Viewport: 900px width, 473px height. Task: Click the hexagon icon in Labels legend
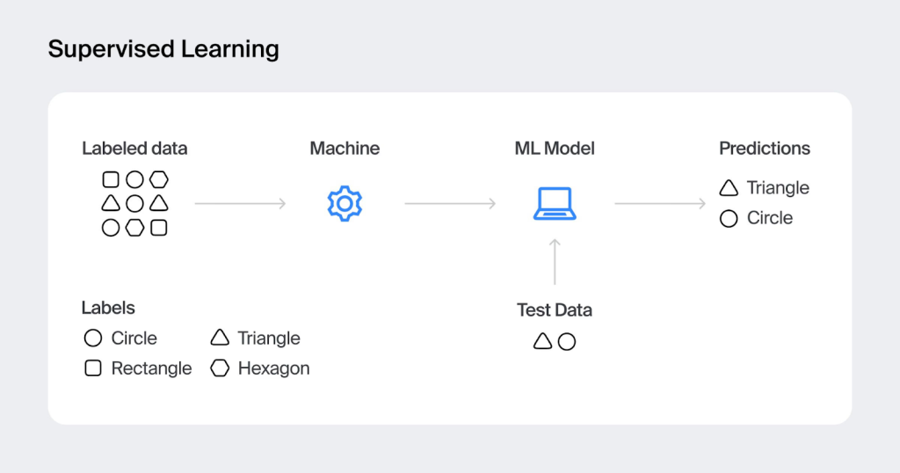(220, 368)
